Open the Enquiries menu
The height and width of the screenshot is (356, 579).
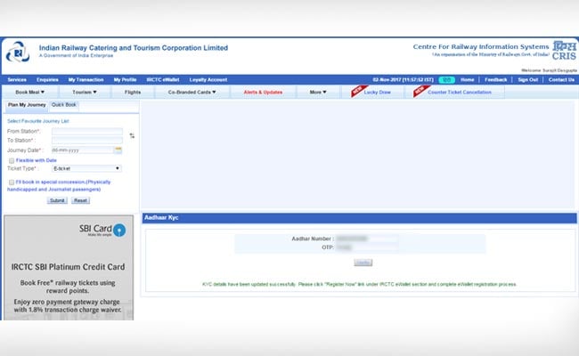point(47,80)
